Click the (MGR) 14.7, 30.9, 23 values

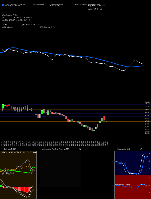pos(31,25)
